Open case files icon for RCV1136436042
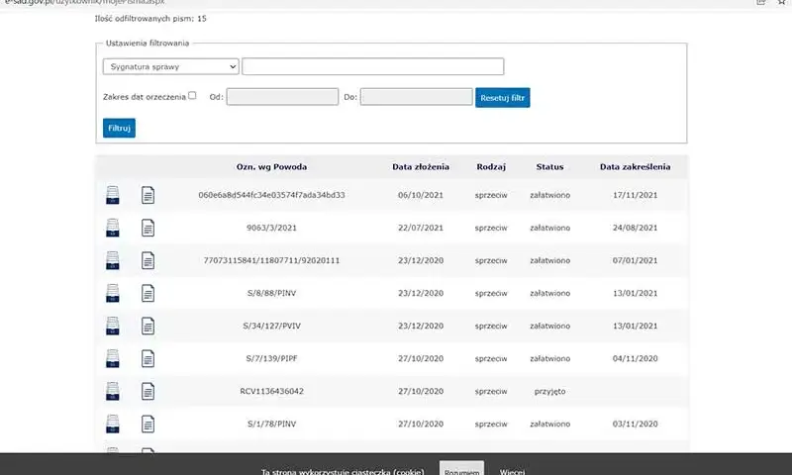The image size is (792, 475). 113,391
